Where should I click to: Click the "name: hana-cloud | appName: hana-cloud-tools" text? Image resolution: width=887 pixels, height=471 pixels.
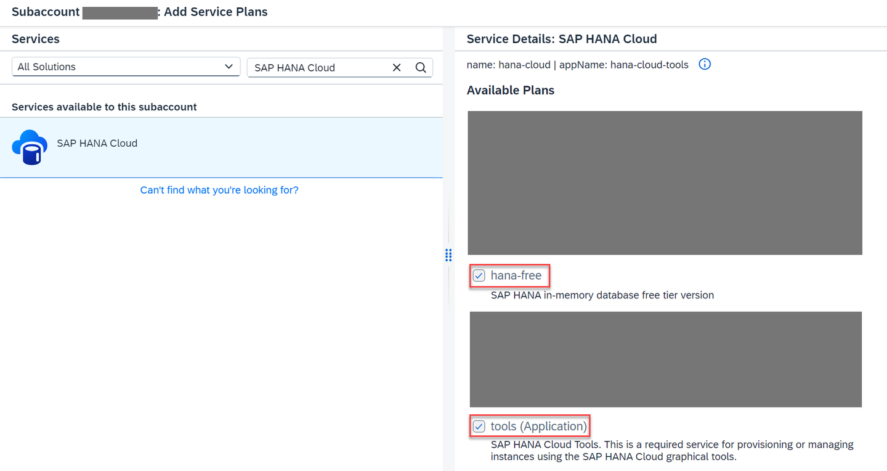[578, 65]
